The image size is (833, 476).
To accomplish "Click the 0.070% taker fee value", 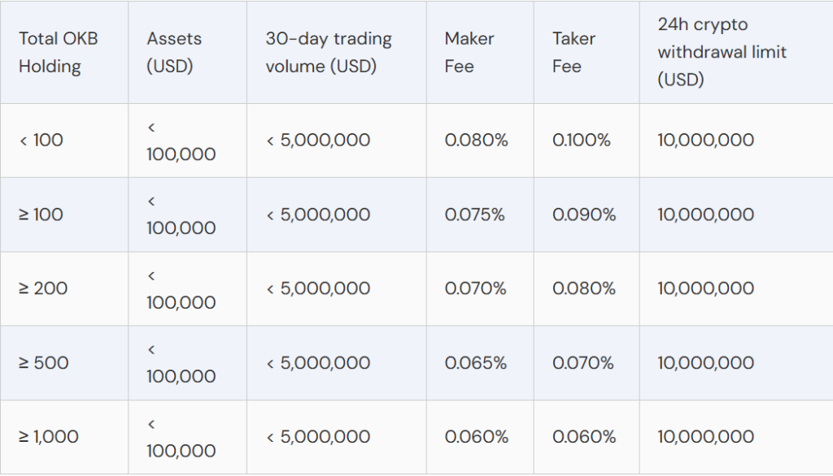I will tap(582, 363).
